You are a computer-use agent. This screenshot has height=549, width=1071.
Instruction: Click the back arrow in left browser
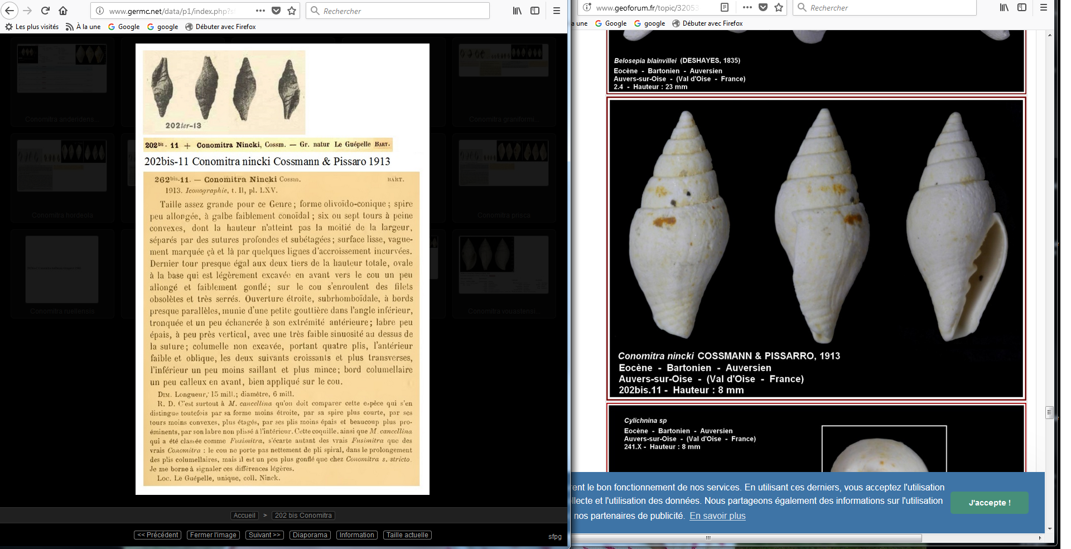pos(9,11)
